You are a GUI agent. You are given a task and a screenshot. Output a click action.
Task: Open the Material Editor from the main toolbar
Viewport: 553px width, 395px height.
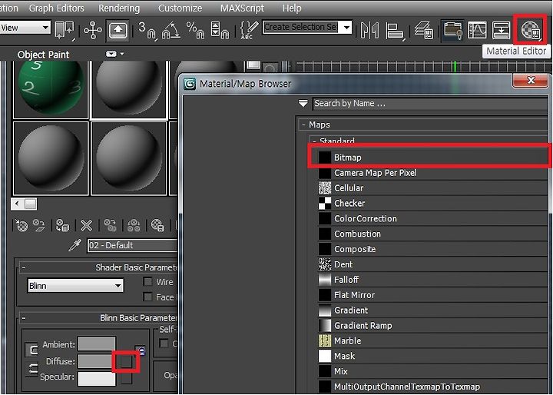(531, 30)
